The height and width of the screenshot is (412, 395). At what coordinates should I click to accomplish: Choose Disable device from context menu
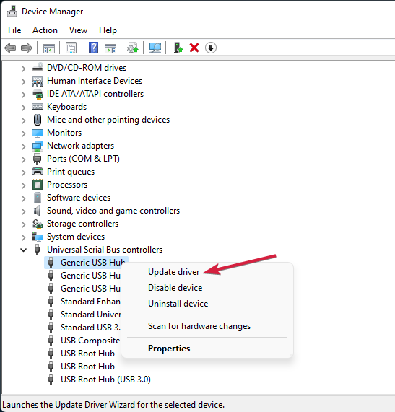click(175, 288)
